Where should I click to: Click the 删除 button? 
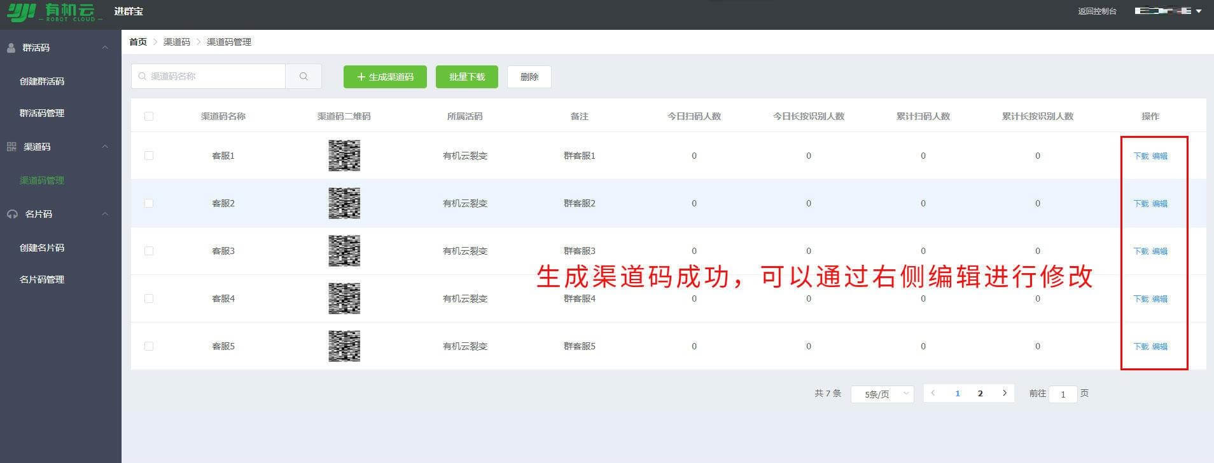(x=529, y=77)
